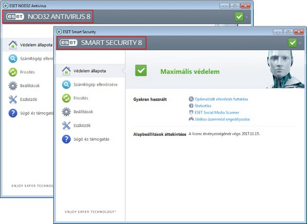Expand the dropdown arrow in NOD32 Antivirus header

[x=247, y=17]
